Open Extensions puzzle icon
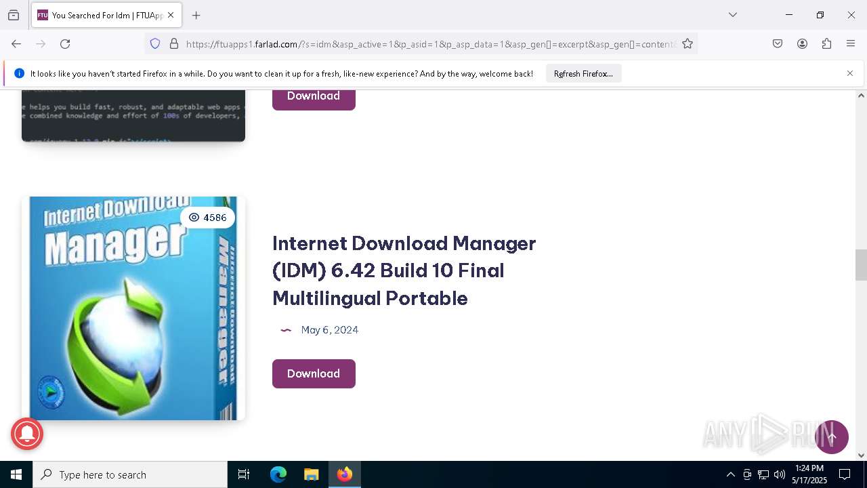Image resolution: width=867 pixels, height=488 pixels. point(826,44)
